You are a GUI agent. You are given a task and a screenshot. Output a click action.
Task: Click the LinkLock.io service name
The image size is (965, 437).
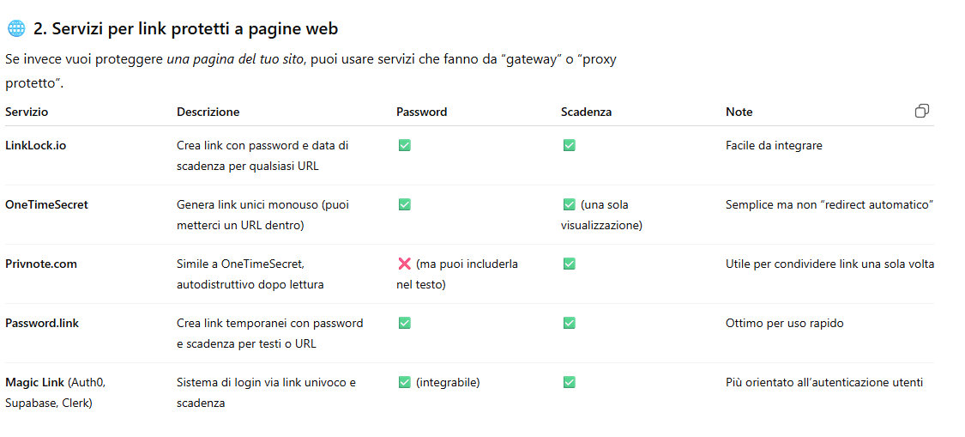coord(35,145)
